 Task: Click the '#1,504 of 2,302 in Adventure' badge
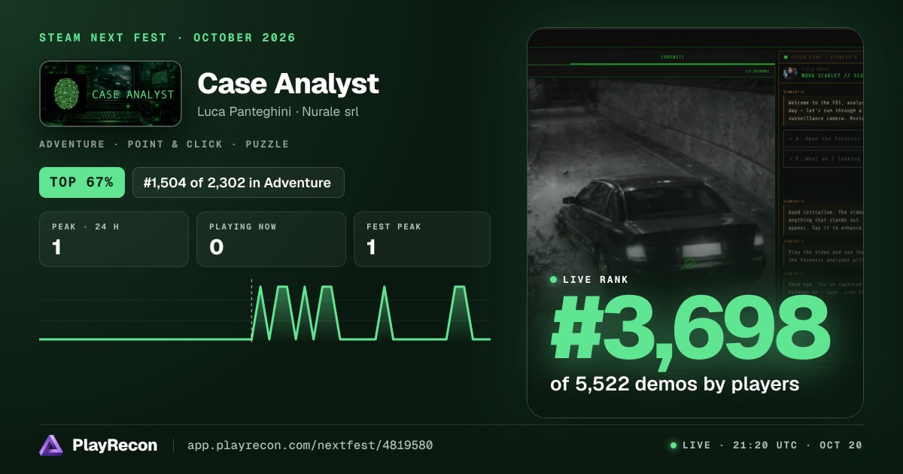pos(239,182)
